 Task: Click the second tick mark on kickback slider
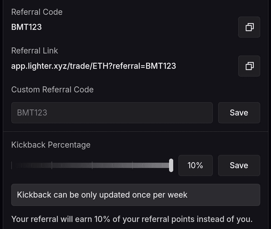tap(52, 165)
